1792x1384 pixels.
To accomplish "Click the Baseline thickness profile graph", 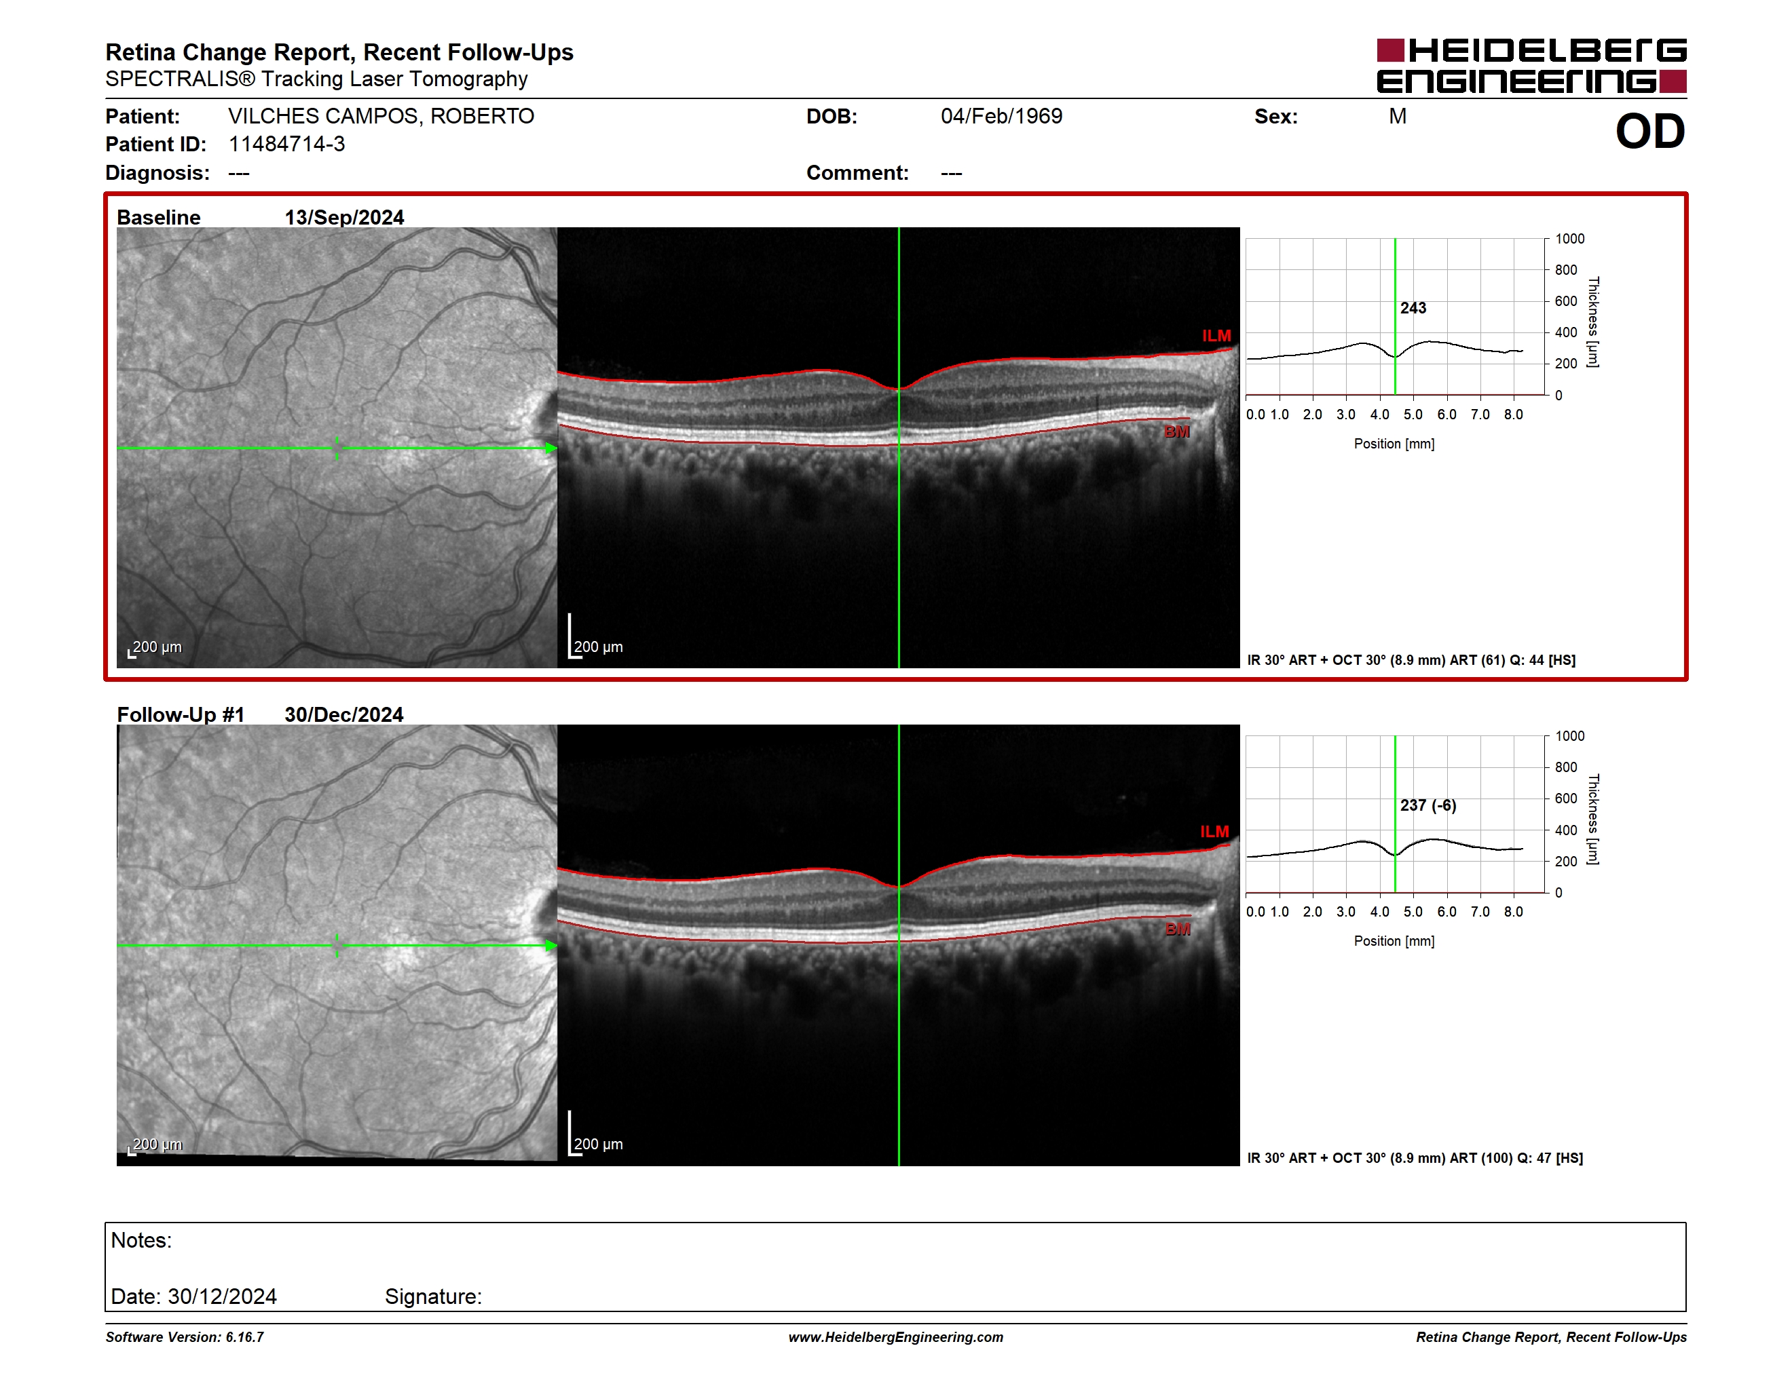I will 1395,316.
